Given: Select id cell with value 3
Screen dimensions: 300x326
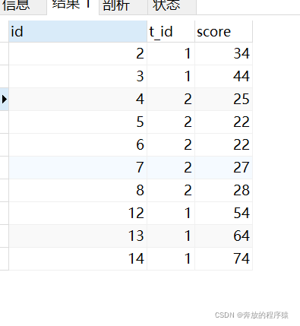Looking at the screenshot, I should tap(77, 77).
